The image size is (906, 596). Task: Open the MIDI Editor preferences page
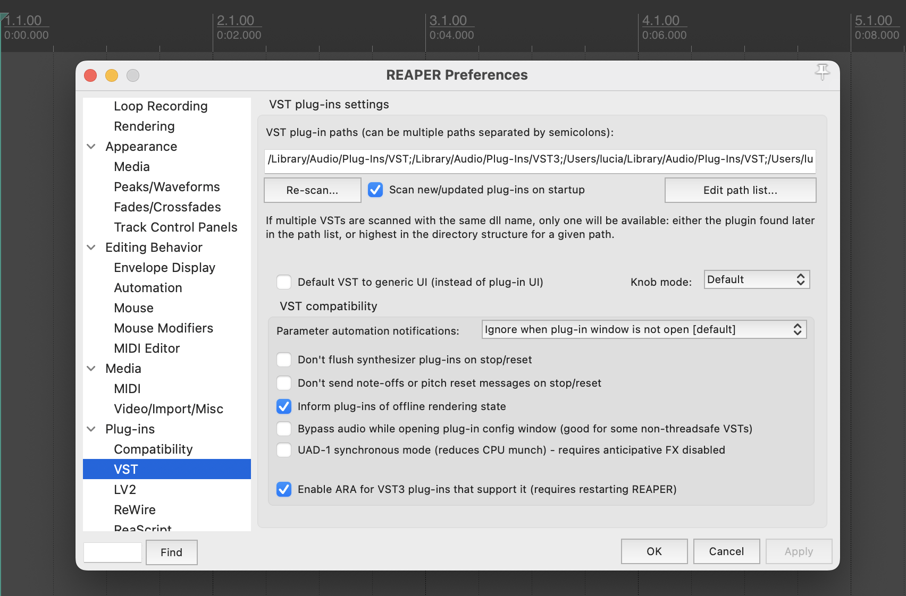point(147,348)
